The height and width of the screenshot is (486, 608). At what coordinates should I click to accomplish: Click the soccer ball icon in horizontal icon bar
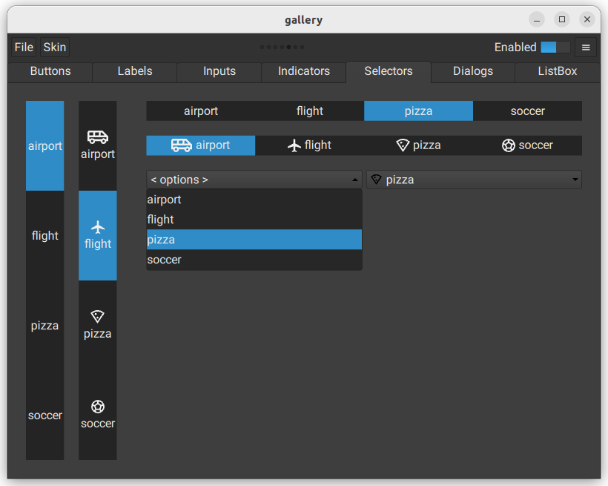[x=509, y=145]
